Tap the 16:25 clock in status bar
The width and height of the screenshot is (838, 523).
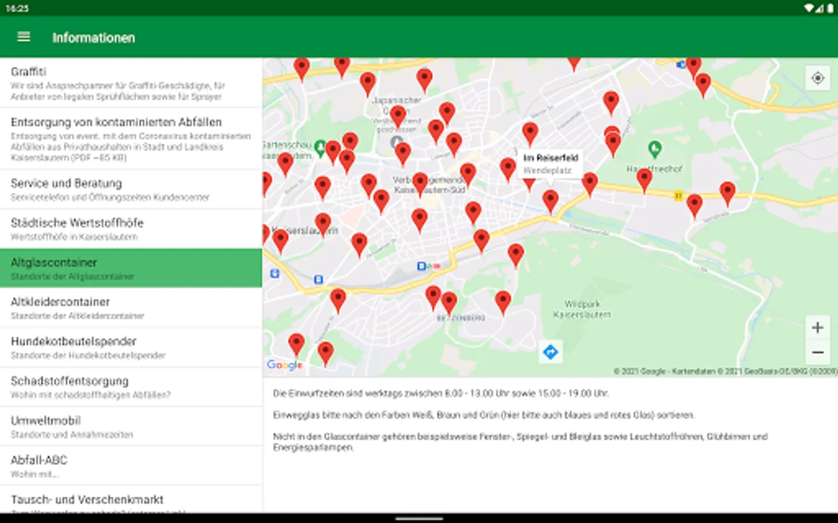[17, 8]
